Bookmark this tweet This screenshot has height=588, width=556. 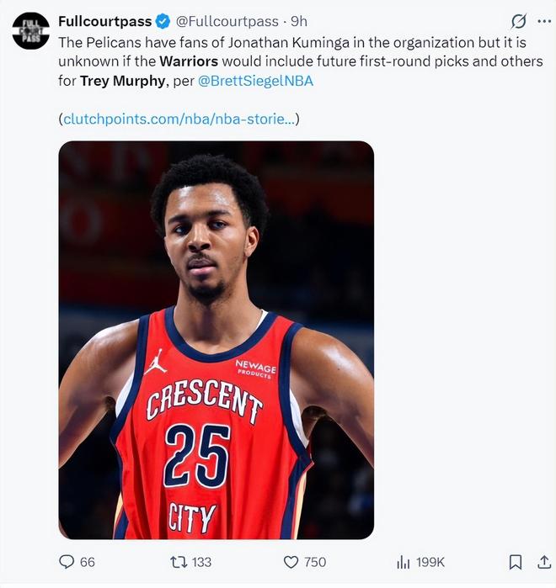click(516, 562)
